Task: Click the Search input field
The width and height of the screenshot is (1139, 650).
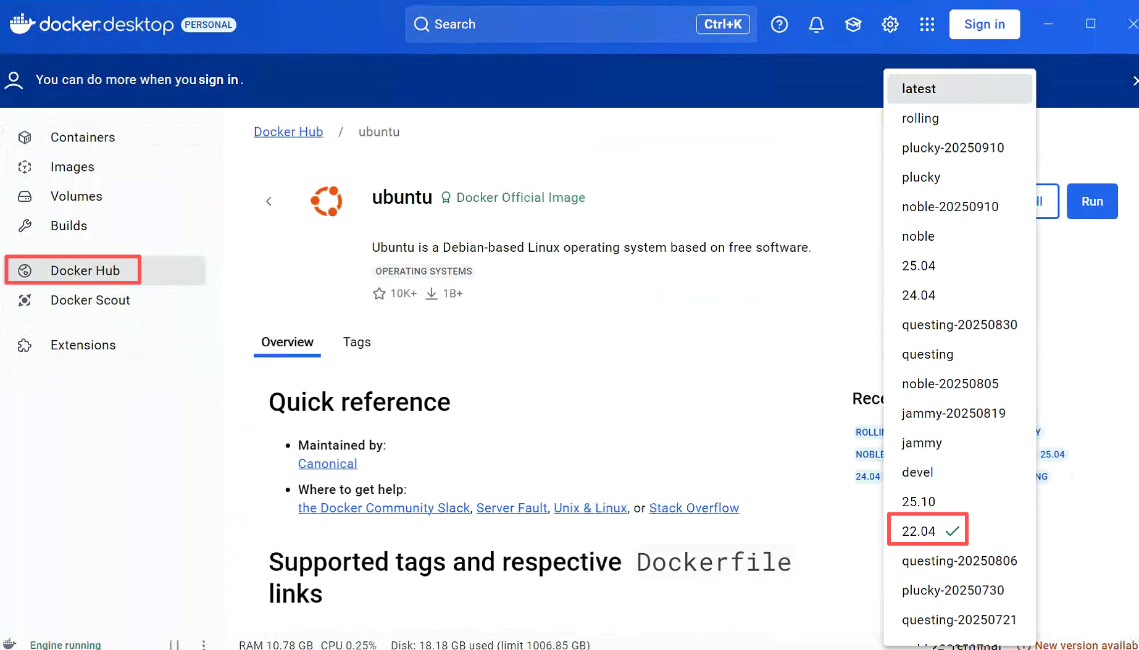Action: 580,24
